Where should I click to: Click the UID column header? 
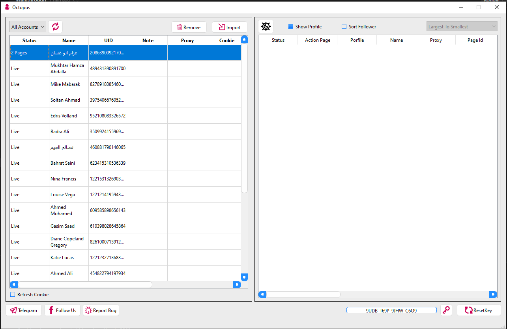tap(108, 41)
